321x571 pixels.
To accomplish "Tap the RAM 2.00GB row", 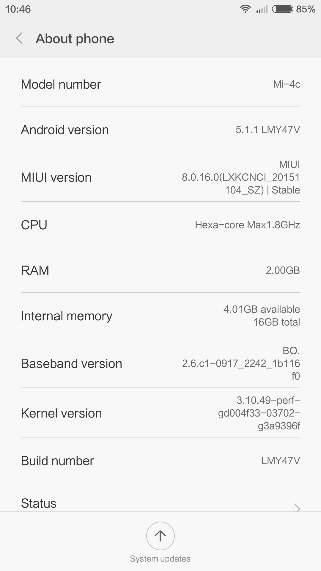I will pyautogui.click(x=160, y=270).
